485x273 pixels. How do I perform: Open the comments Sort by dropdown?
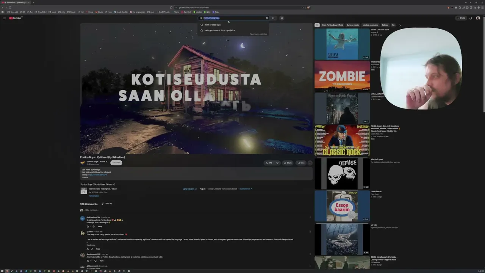coord(106,204)
